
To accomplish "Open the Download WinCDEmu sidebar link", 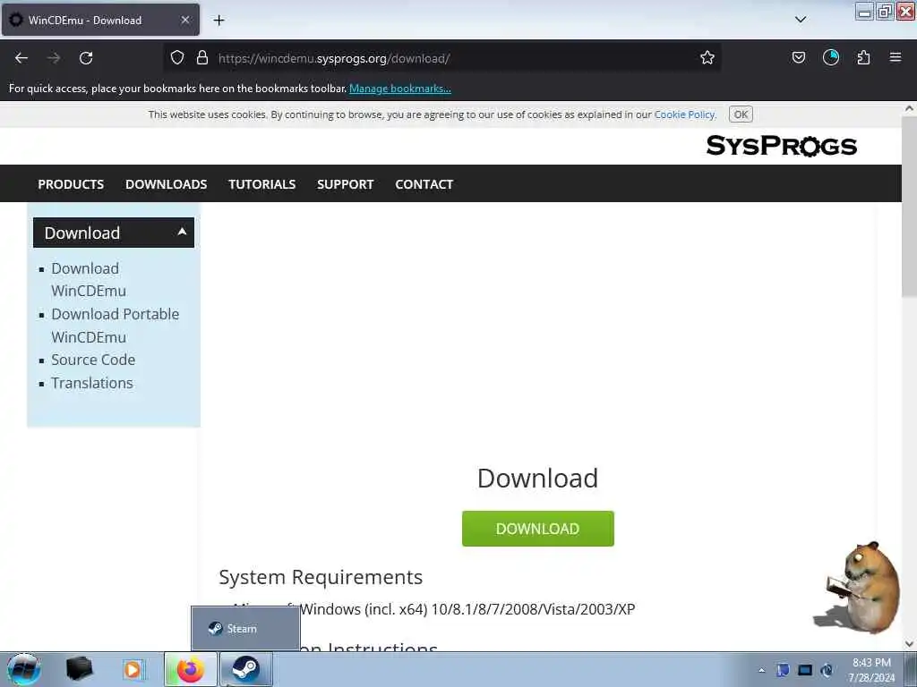I will click(89, 279).
